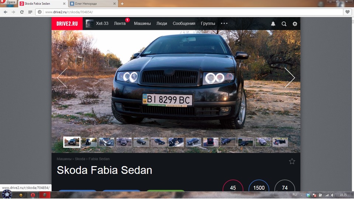Open Машины in the top navigation bar
Viewport: 354px width, 199px height.
point(142,24)
